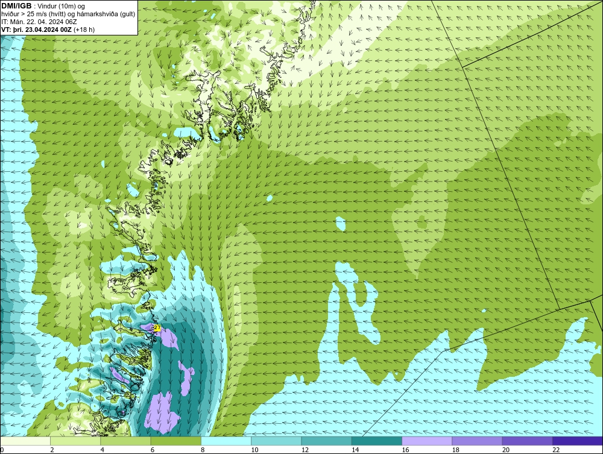Image resolution: width=603 pixels, height=454 pixels.
Task: Click the 'hviður > 25 m/s (hvítt)' legend line
Action: click(33, 14)
